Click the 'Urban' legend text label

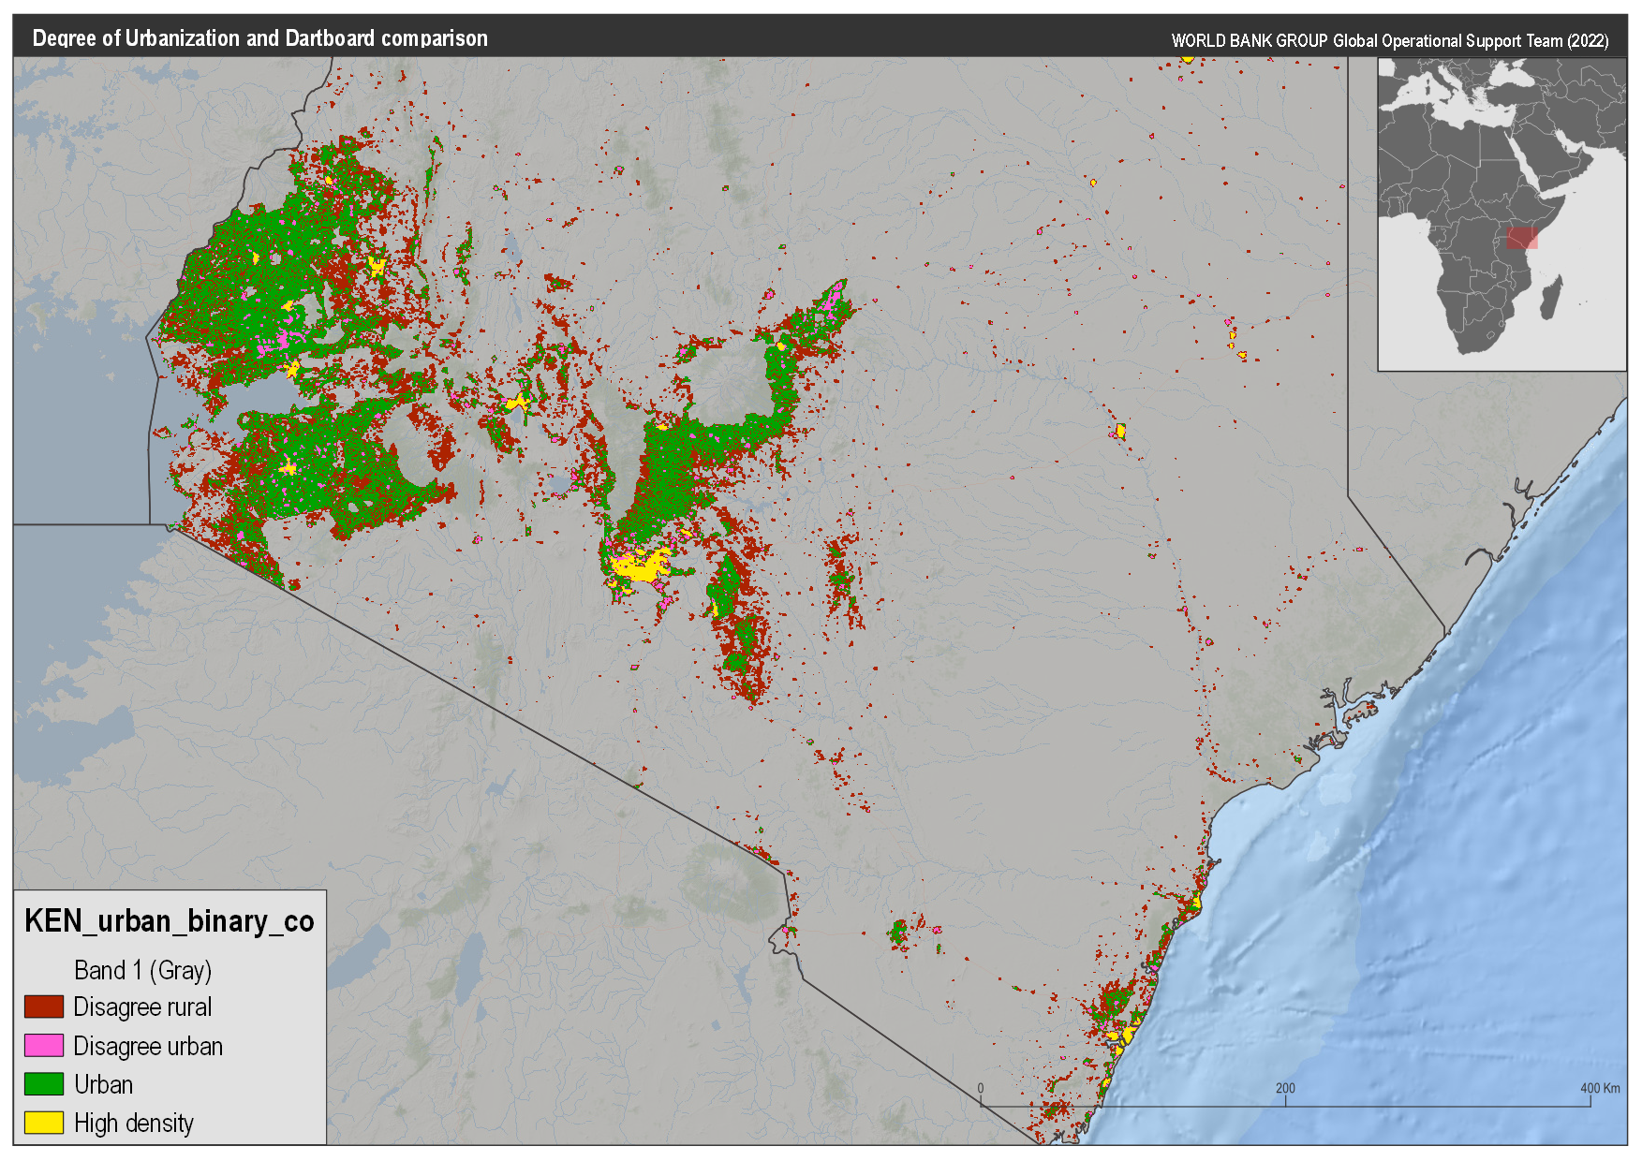point(101,1085)
